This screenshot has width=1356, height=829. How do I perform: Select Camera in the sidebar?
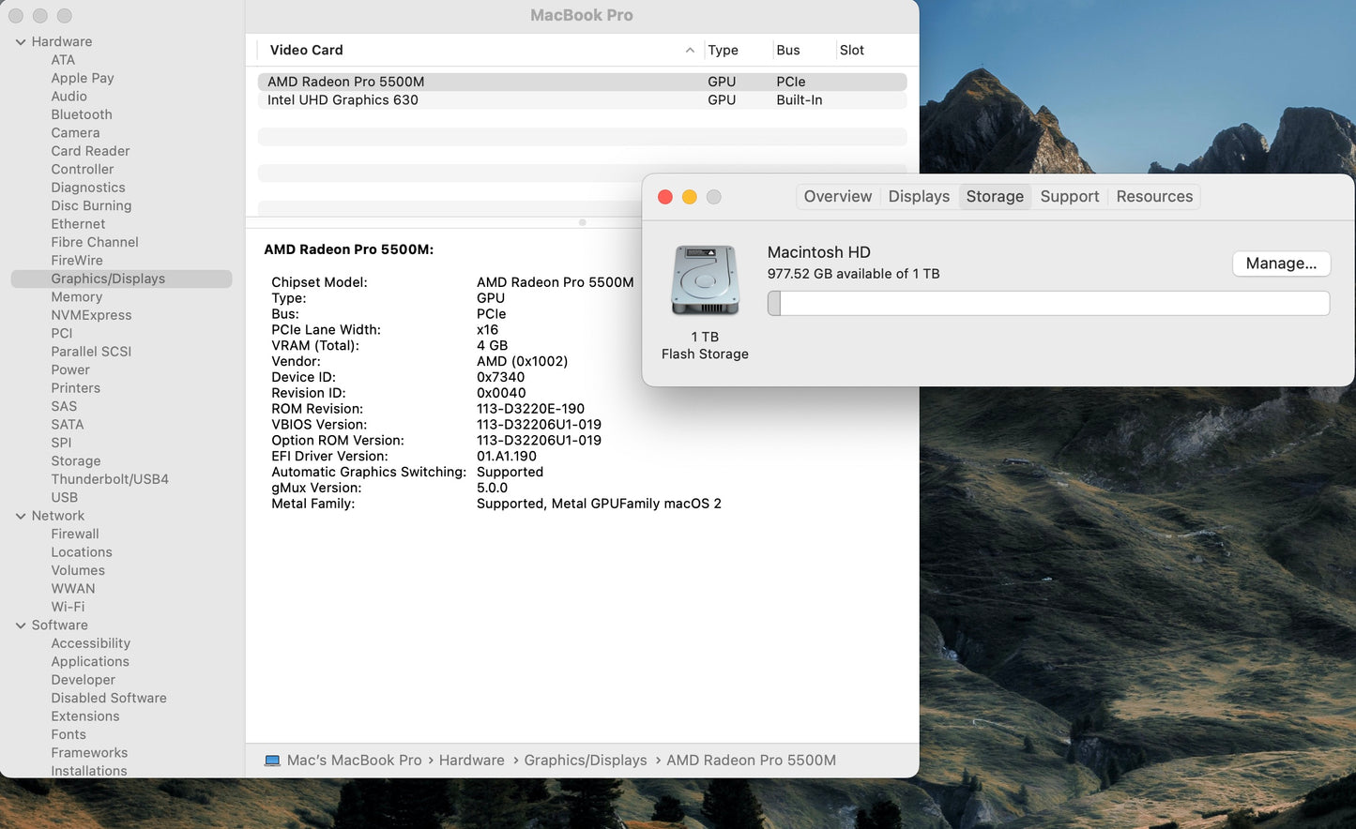[75, 133]
